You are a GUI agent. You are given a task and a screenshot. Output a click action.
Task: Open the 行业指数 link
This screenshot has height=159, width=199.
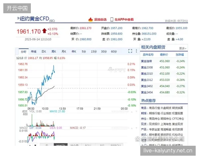[166, 113]
